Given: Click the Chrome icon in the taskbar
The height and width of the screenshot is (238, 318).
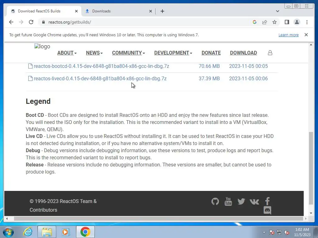Looking at the screenshot, I should point(85,232).
